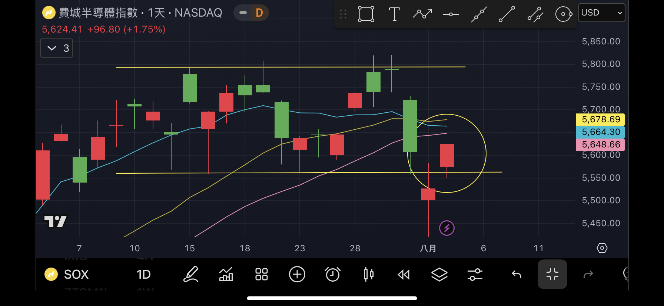664x306 pixels.
Task: Tap the purple lightning bolt marker
Action: tap(446, 228)
